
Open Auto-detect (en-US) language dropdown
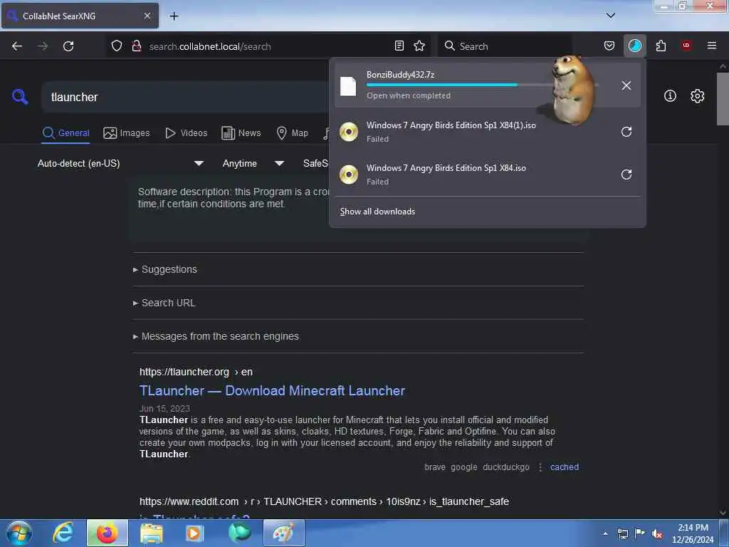tap(120, 163)
